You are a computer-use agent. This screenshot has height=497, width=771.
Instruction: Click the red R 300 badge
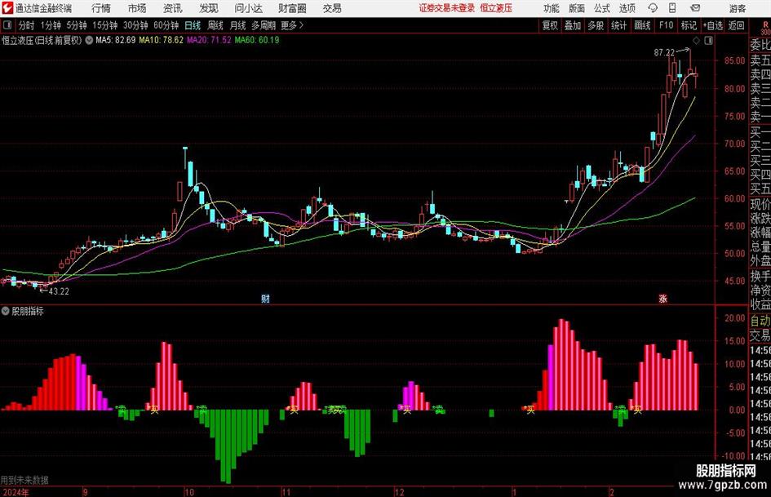pos(765,29)
